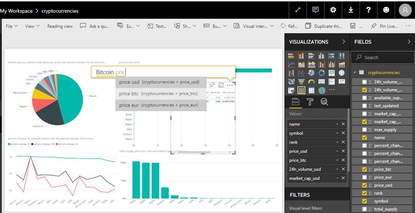415x213 pixels.
Task: Open the Visual interactions dropdown
Action: click(x=254, y=26)
